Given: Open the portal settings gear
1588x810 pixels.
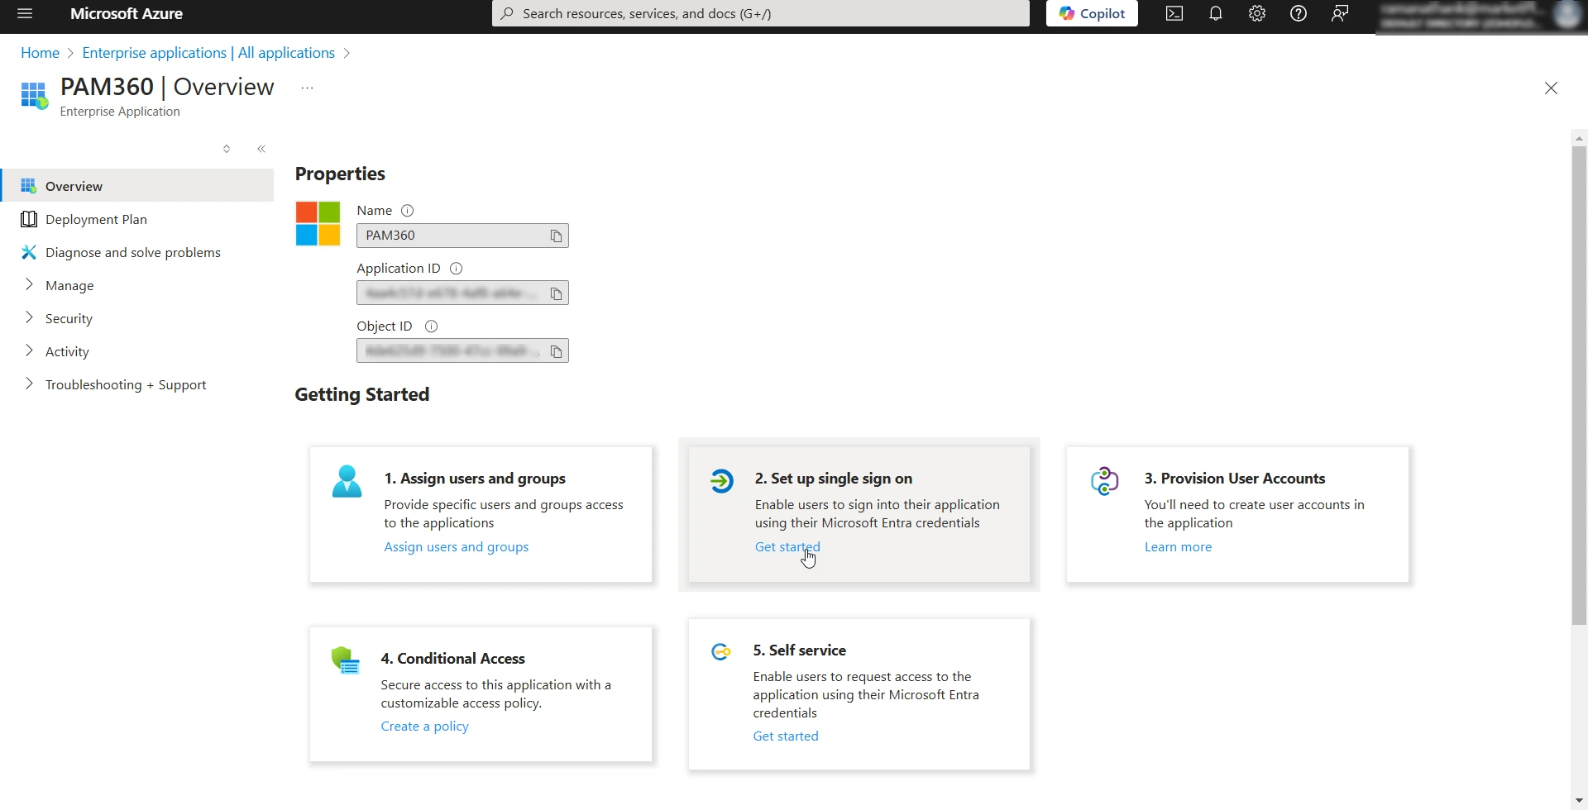Looking at the screenshot, I should pos(1256,13).
